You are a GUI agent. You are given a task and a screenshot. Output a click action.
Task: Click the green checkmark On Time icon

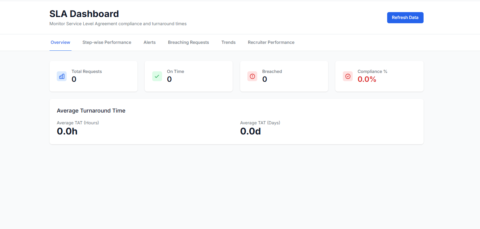click(x=157, y=76)
